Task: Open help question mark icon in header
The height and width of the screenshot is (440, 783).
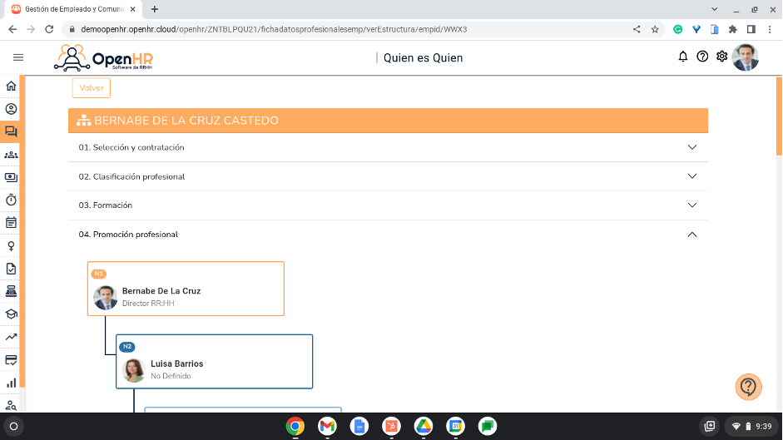Action: [702, 57]
